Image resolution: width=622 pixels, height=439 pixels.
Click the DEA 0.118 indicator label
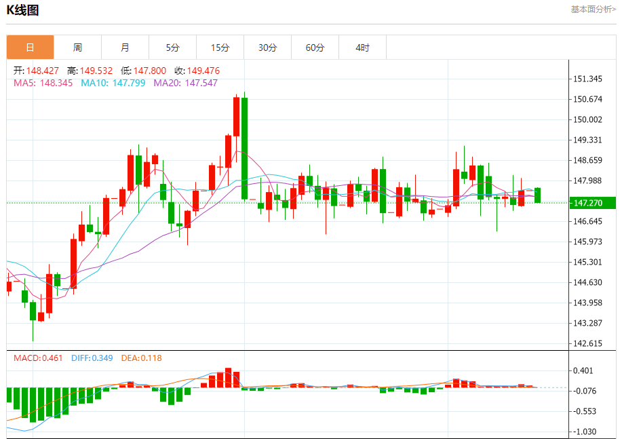click(x=142, y=358)
